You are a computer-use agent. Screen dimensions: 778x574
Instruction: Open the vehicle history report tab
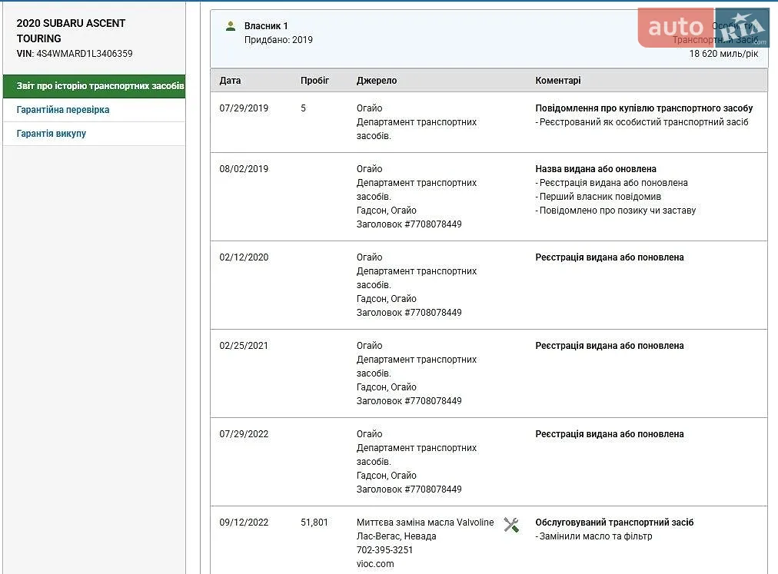click(95, 86)
